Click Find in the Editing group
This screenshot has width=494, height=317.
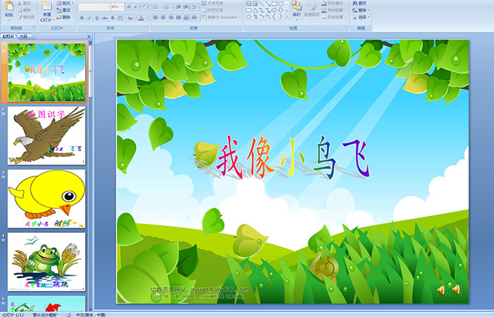pyautogui.click(x=360, y=3)
